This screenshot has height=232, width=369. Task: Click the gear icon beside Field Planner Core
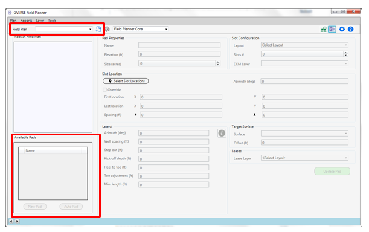107,29
